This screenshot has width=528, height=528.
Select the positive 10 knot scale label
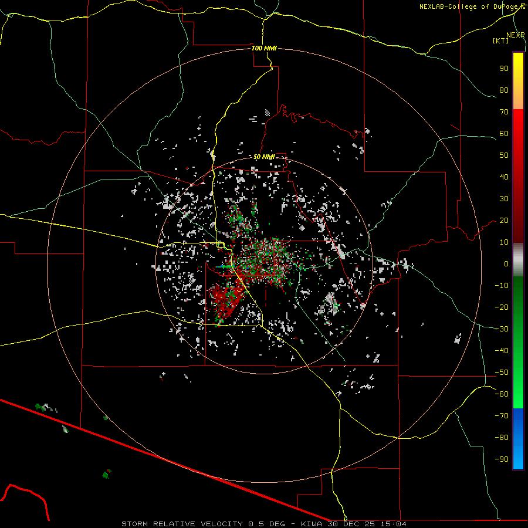(504, 242)
